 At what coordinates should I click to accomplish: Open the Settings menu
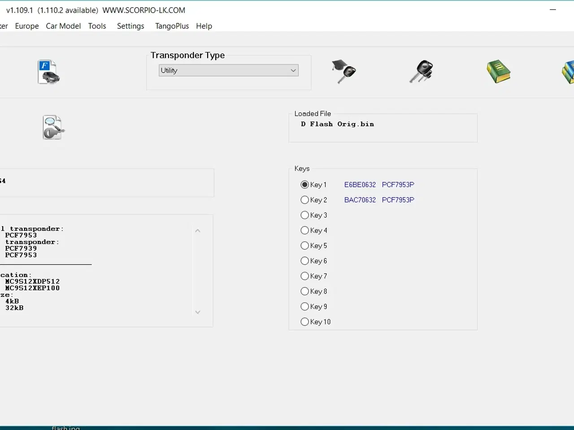[130, 26]
